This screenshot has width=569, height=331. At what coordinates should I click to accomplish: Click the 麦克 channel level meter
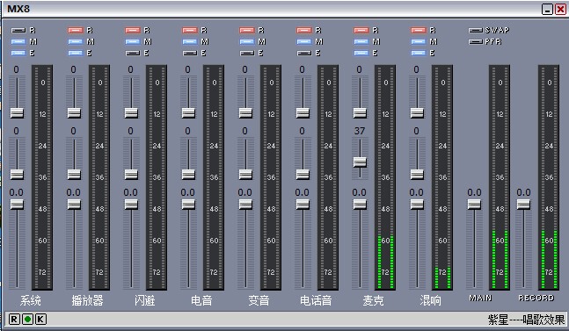(x=385, y=177)
